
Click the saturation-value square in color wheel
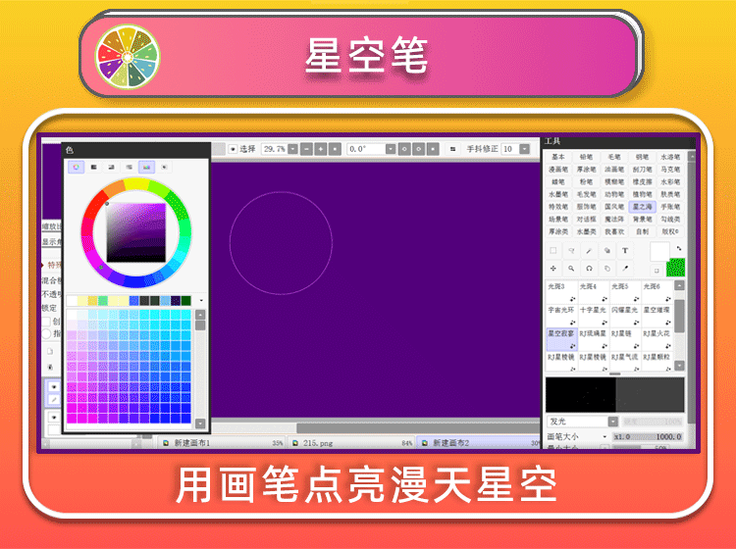pos(136,232)
